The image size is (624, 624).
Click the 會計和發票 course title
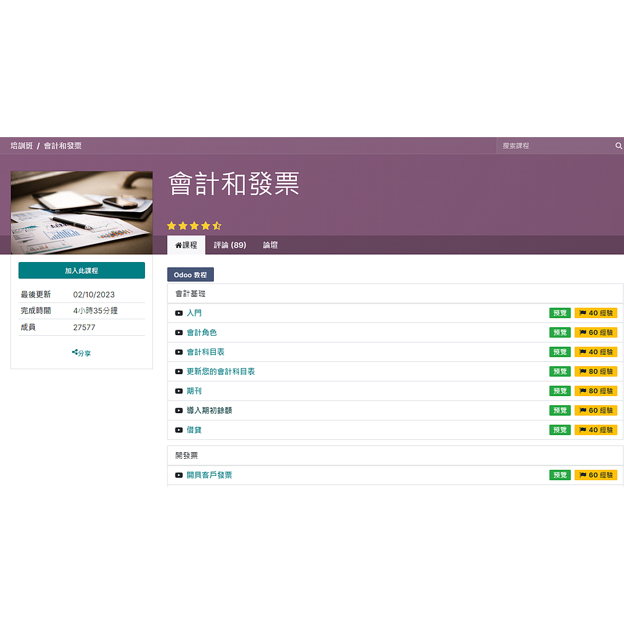click(x=234, y=184)
